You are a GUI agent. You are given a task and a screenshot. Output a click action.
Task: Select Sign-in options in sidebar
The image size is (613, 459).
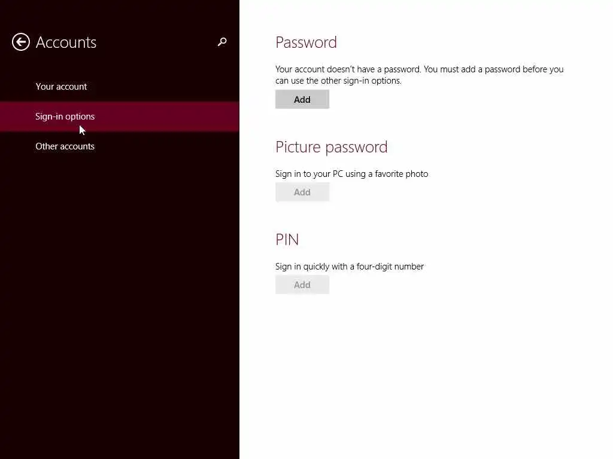click(65, 117)
